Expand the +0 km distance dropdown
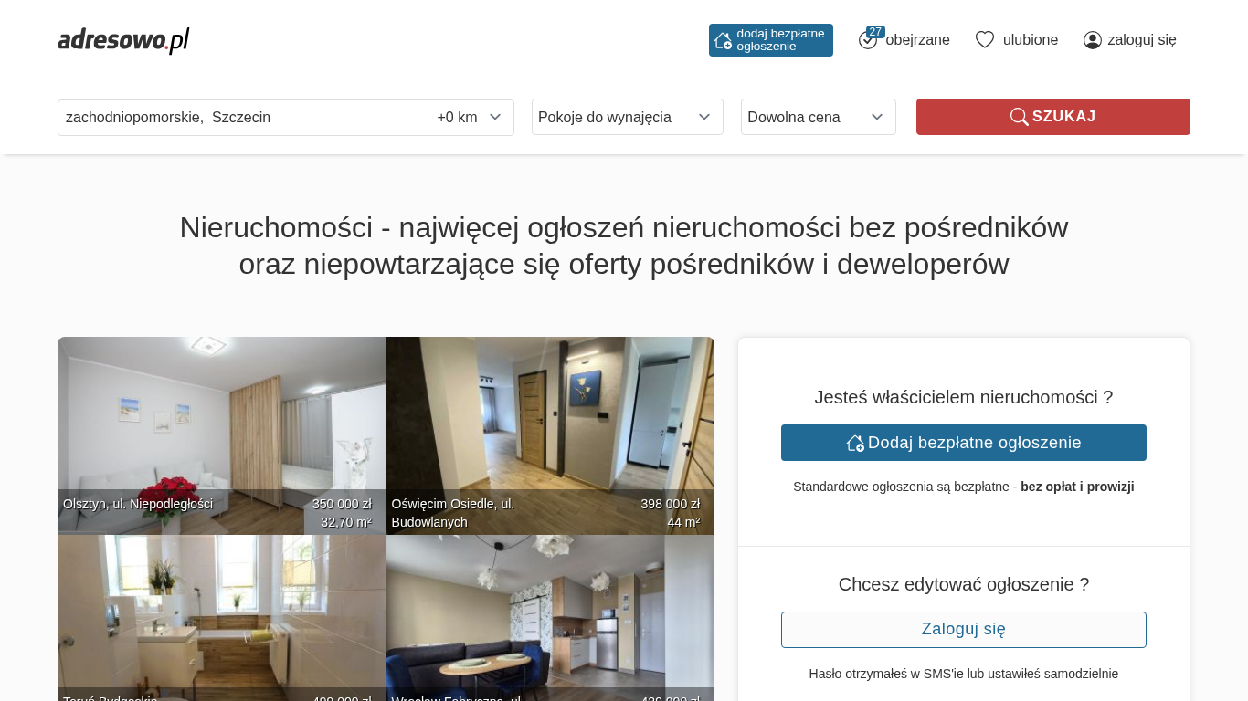This screenshot has height=701, width=1248. 469,117
